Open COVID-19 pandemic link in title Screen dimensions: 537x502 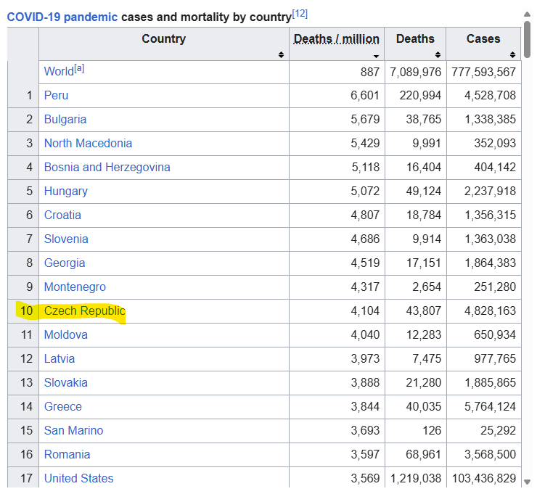(62, 17)
